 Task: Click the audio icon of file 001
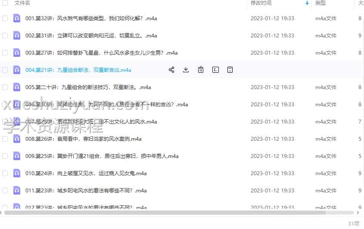[x=17, y=19]
